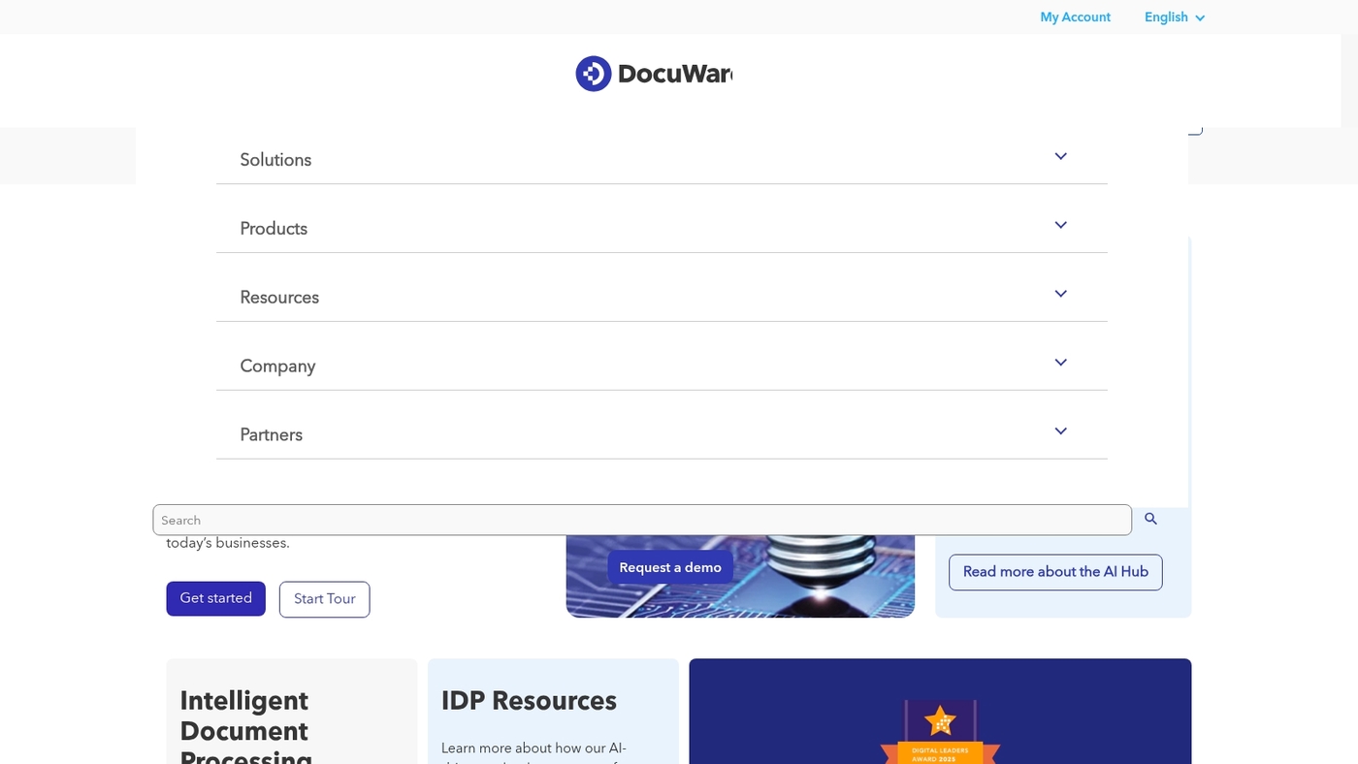Click Request a demo
Image resolution: width=1358 pixels, height=764 pixels.
pyautogui.click(x=670, y=567)
